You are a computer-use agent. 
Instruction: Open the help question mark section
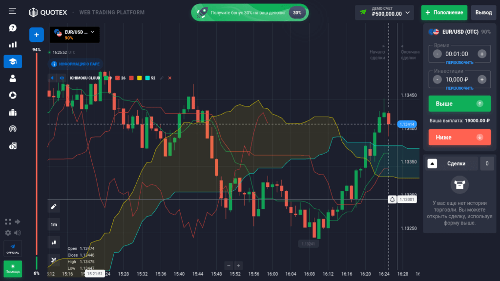(x=13, y=28)
